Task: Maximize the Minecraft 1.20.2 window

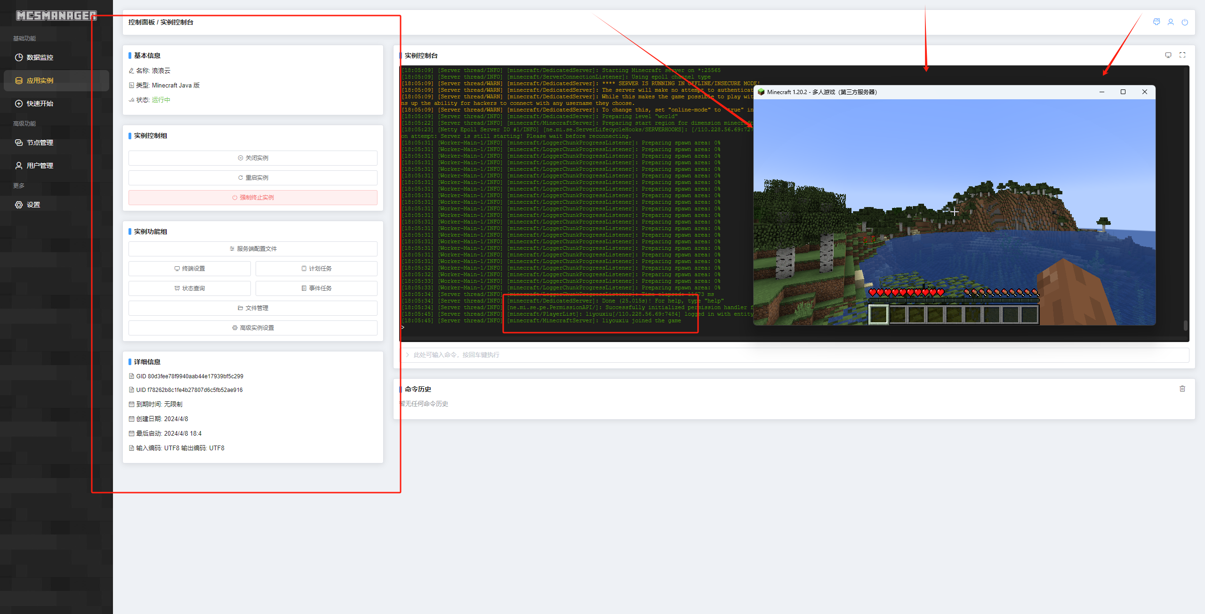Action: [x=1123, y=92]
